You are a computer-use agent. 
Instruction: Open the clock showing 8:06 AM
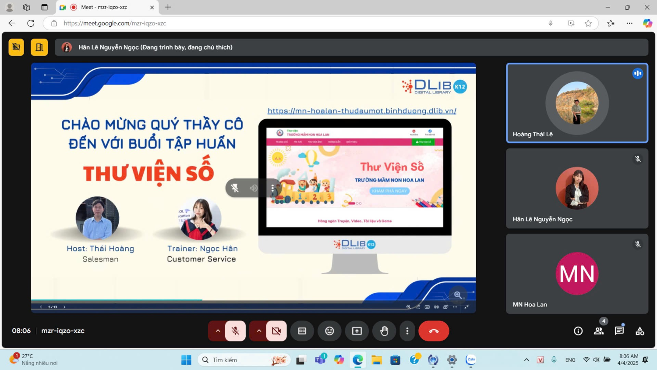(x=628, y=359)
